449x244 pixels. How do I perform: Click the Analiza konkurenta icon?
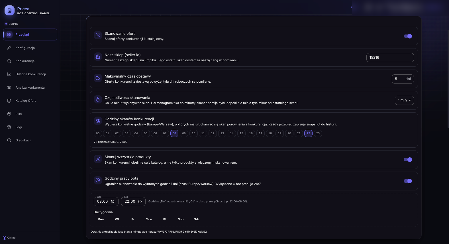[9, 88]
